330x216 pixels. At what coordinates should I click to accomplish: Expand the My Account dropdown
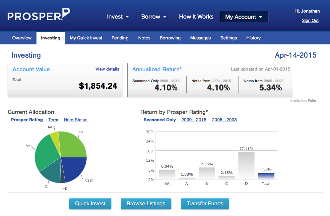point(244,17)
